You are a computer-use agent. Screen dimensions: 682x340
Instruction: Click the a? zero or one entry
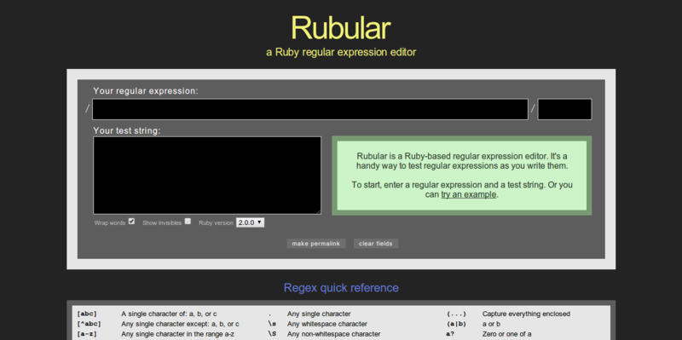[x=450, y=334]
